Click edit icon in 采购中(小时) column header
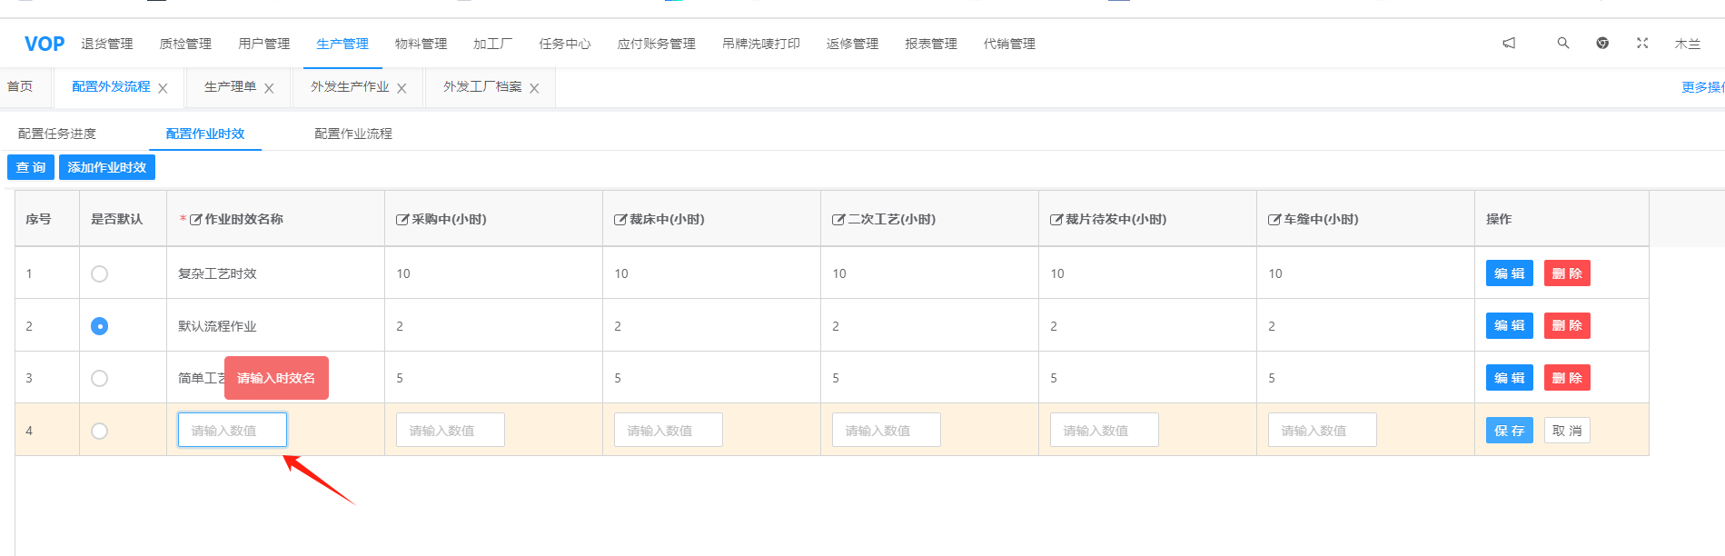The height and width of the screenshot is (556, 1725). (402, 220)
